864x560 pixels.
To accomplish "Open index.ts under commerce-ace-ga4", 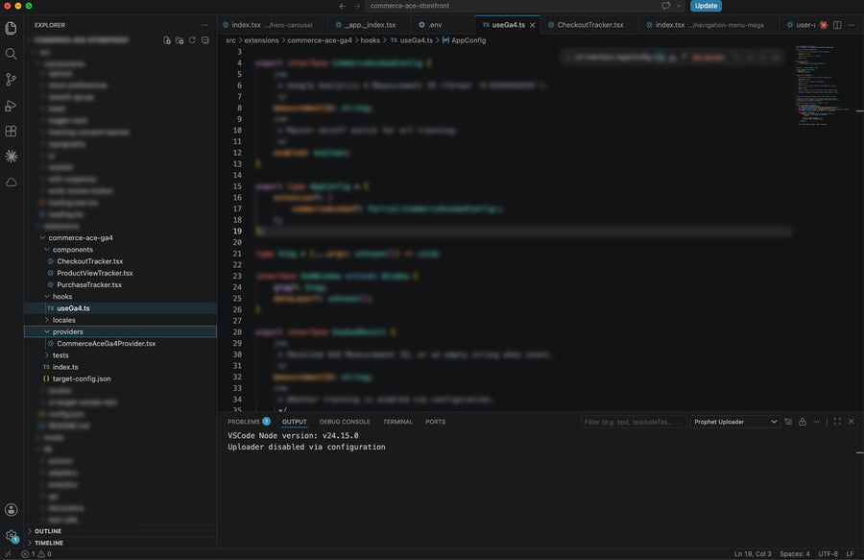I will pyautogui.click(x=65, y=367).
